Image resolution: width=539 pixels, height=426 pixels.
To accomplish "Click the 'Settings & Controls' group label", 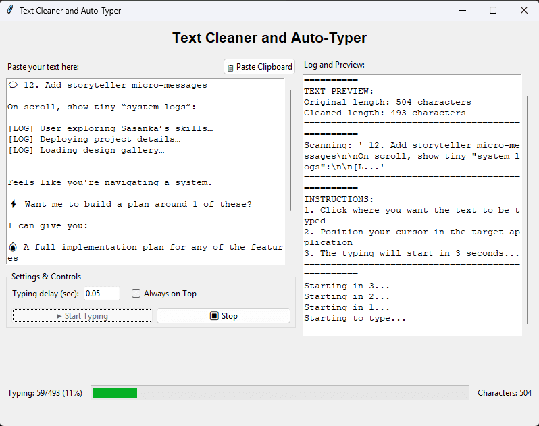I will click(46, 277).
